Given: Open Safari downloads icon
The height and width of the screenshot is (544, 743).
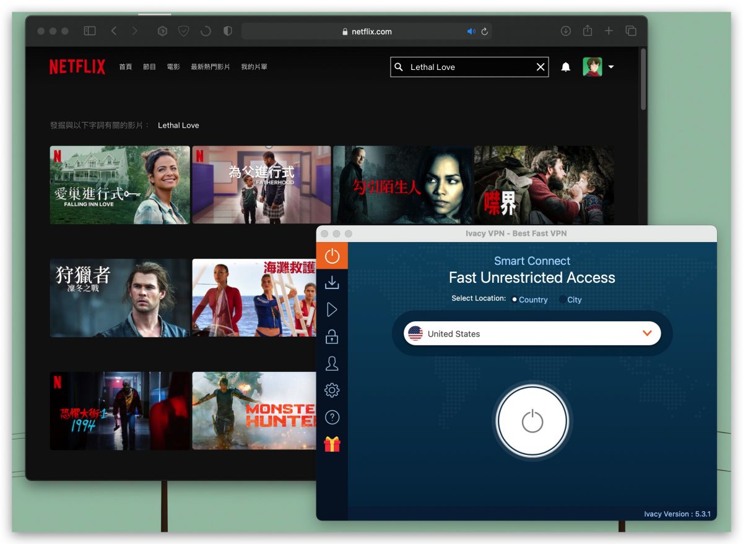Looking at the screenshot, I should point(565,31).
